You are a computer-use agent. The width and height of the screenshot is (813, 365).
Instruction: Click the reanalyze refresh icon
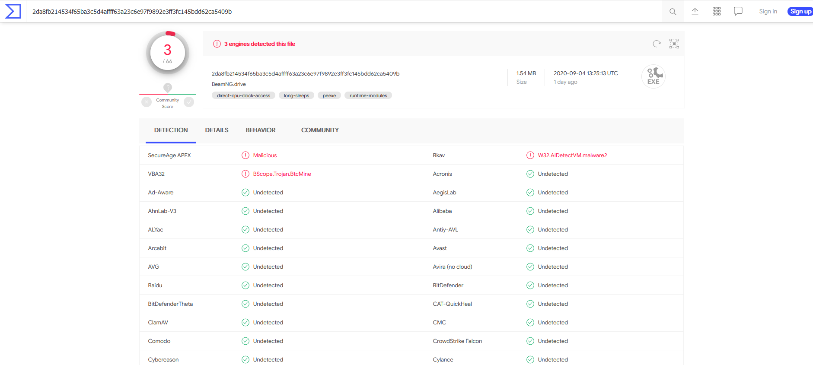click(657, 44)
